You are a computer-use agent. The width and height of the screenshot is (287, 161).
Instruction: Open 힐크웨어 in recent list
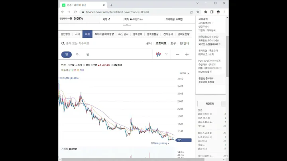[202, 149]
